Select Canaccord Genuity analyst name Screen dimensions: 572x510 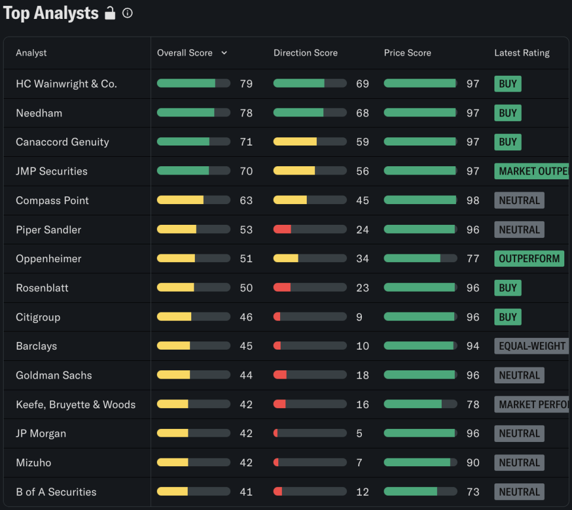(x=62, y=142)
